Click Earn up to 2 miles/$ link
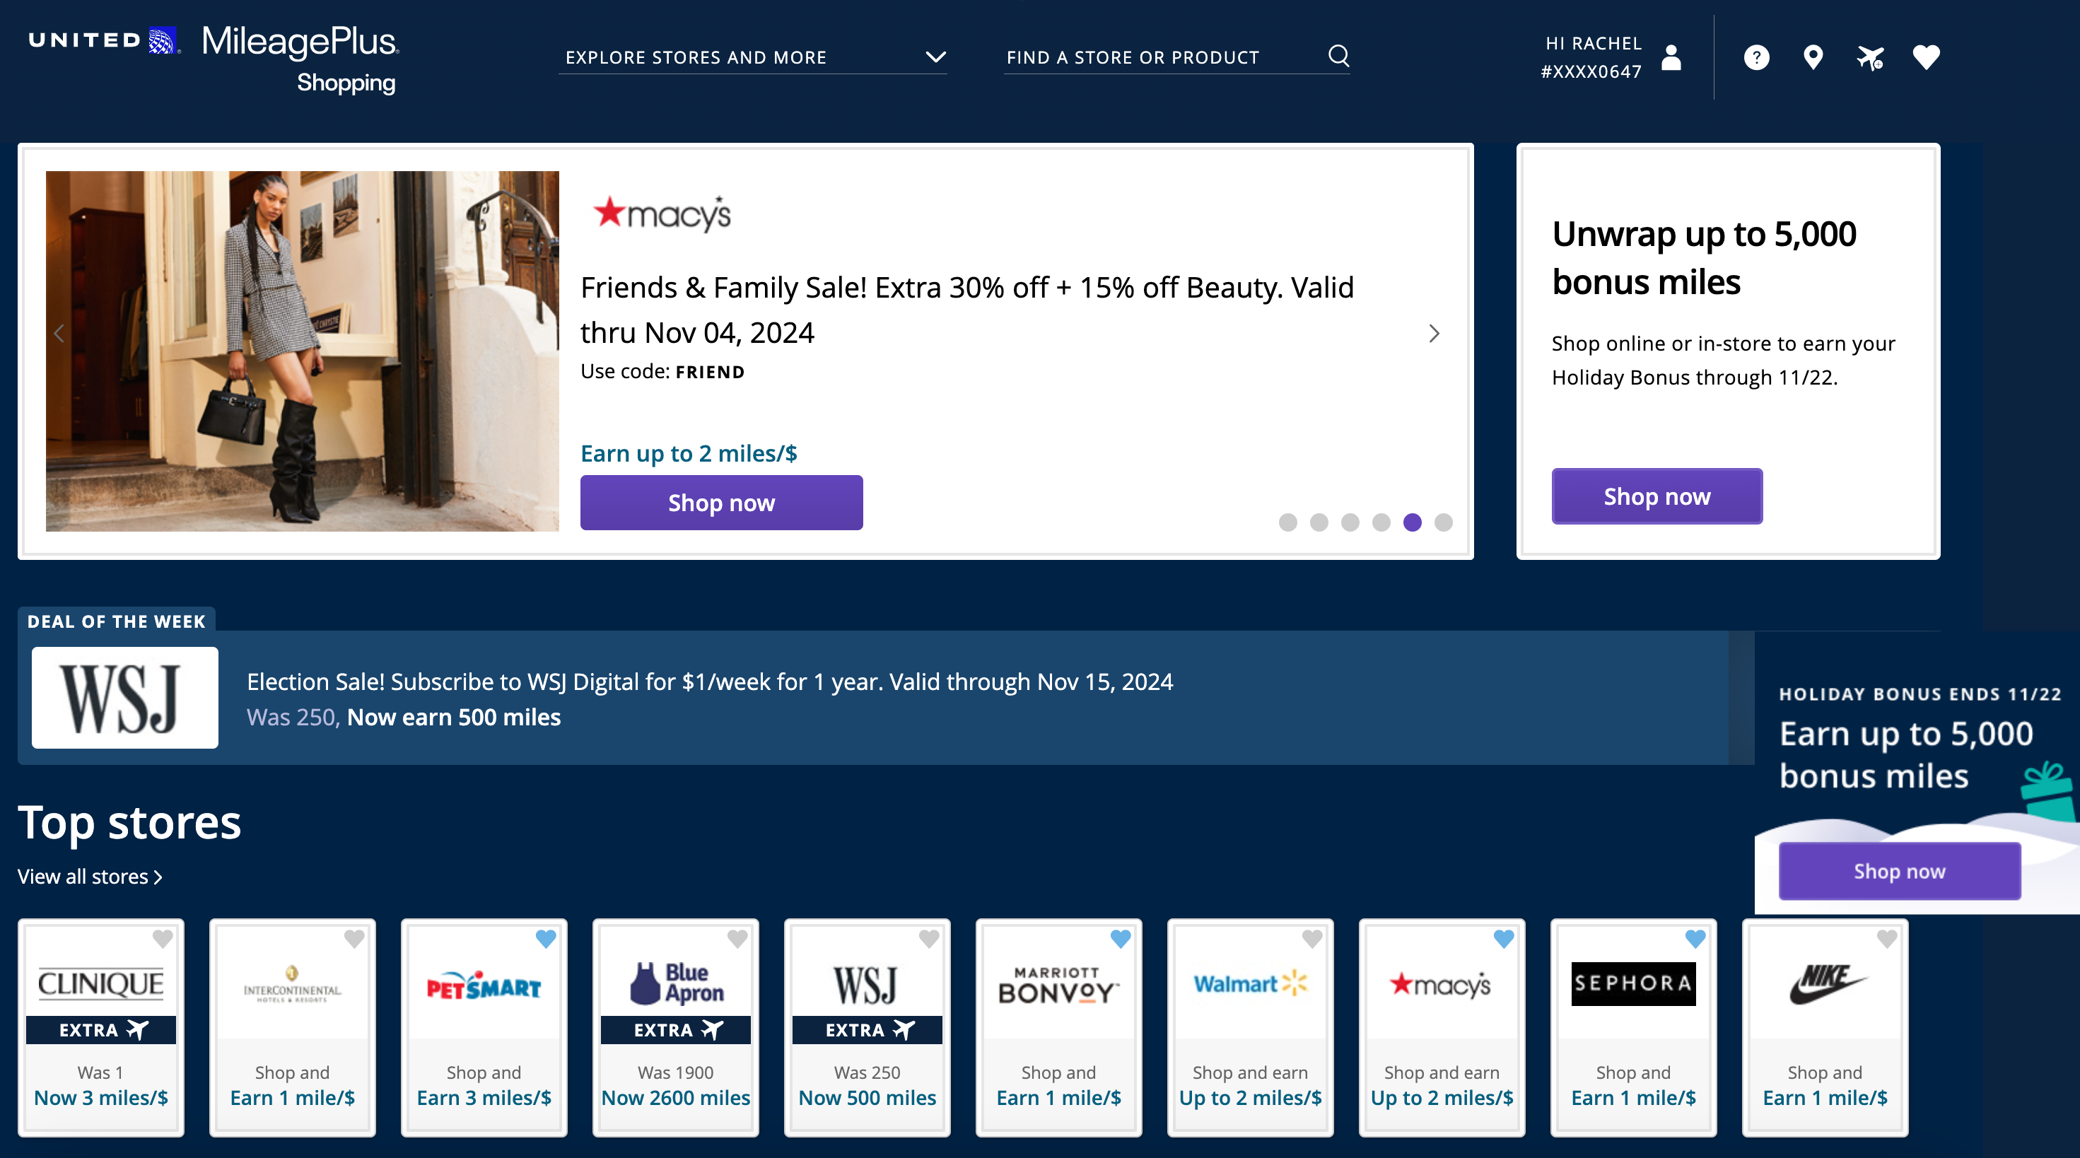This screenshot has height=1158, width=2080. point(689,453)
